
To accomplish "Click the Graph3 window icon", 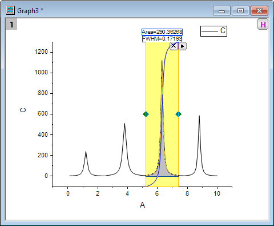I will (x=10, y=10).
